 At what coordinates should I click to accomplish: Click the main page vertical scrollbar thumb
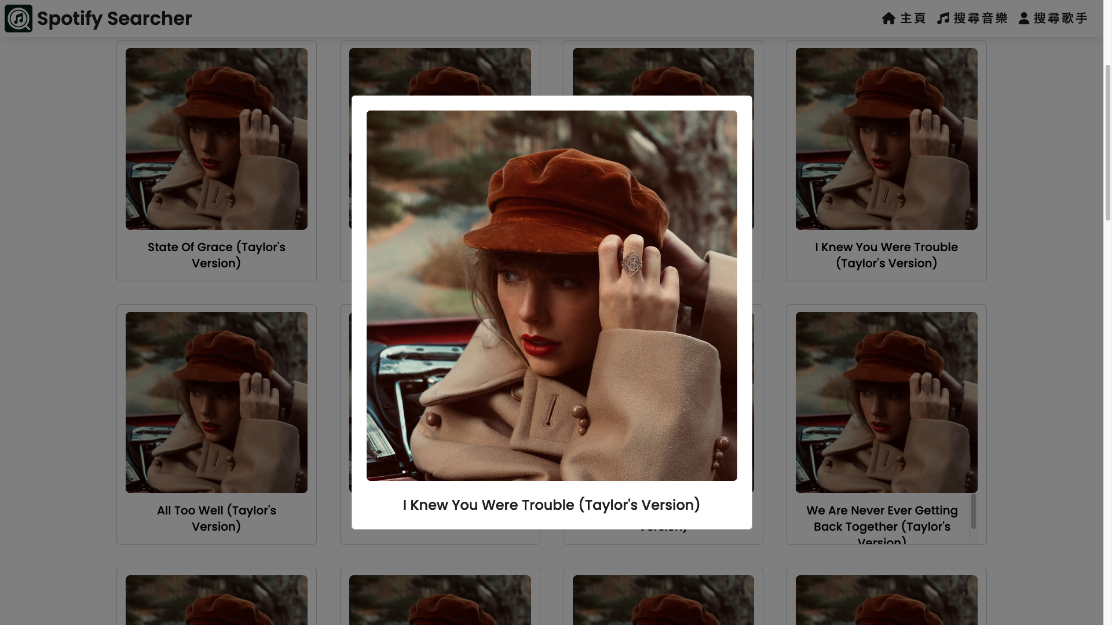click(x=1107, y=142)
